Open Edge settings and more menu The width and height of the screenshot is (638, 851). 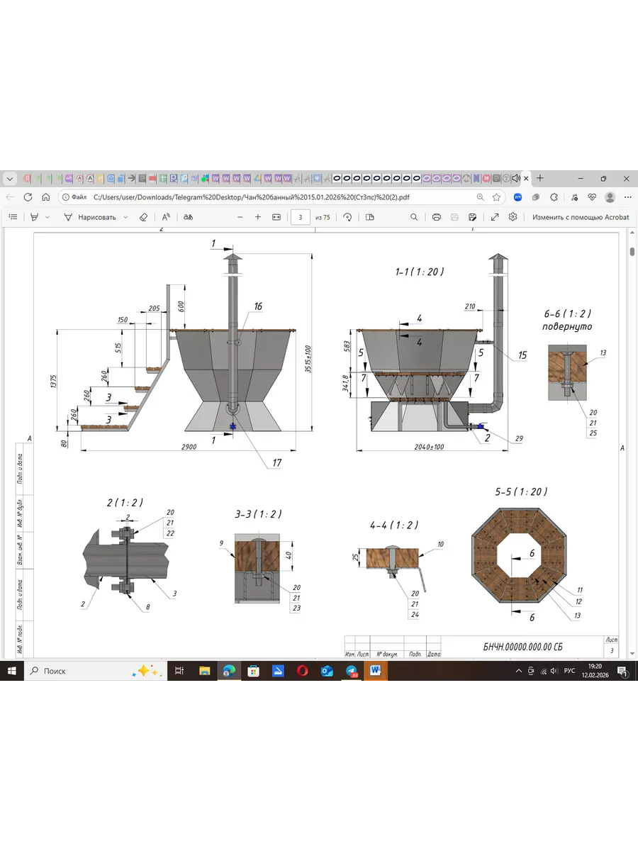click(x=627, y=197)
